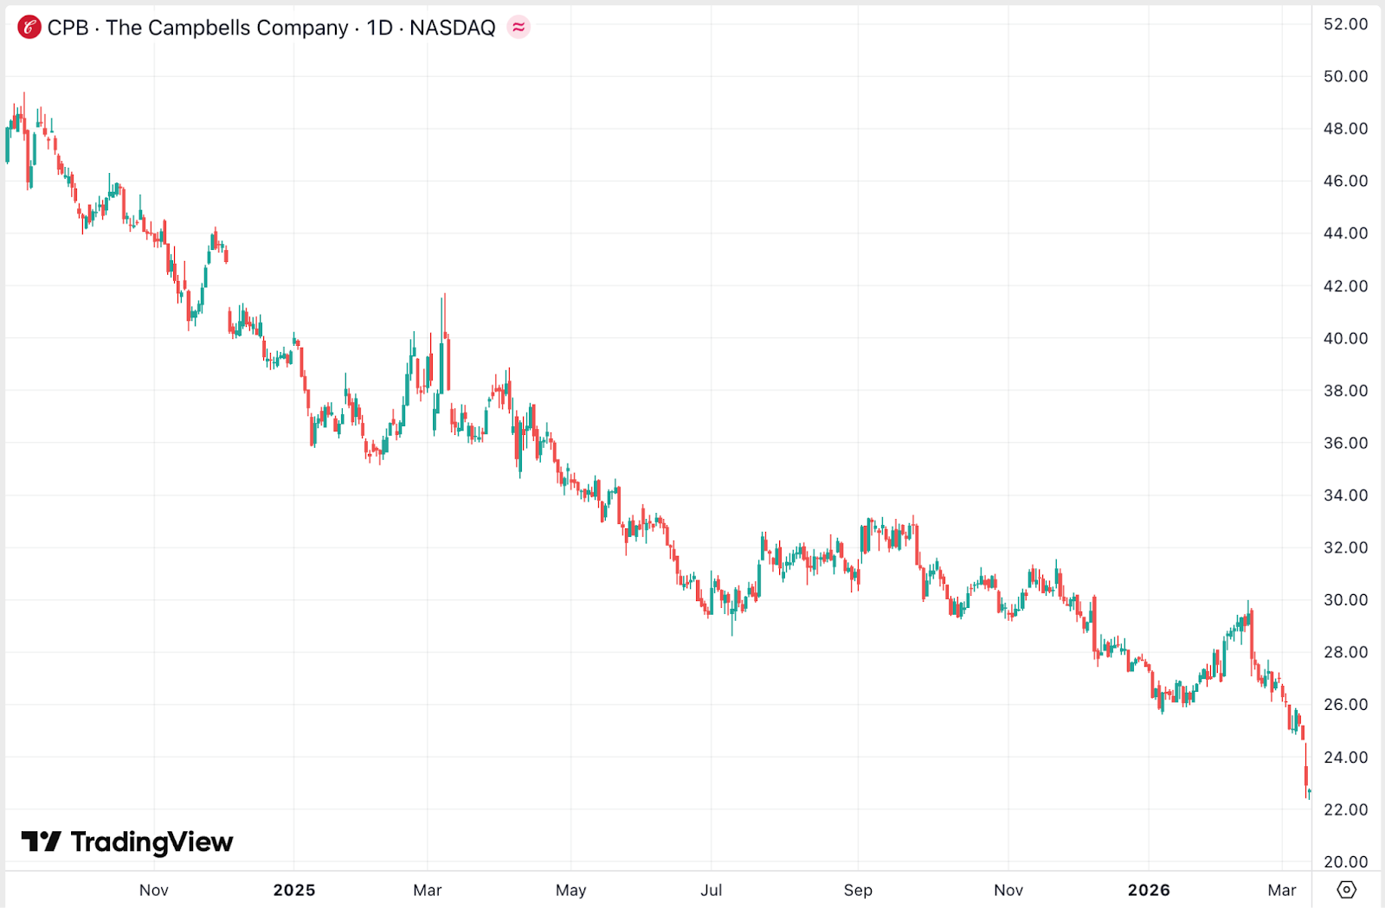Screen dimensions: 1385x908
Task: Click the pink approximately-equal symbol icon
Action: (519, 28)
